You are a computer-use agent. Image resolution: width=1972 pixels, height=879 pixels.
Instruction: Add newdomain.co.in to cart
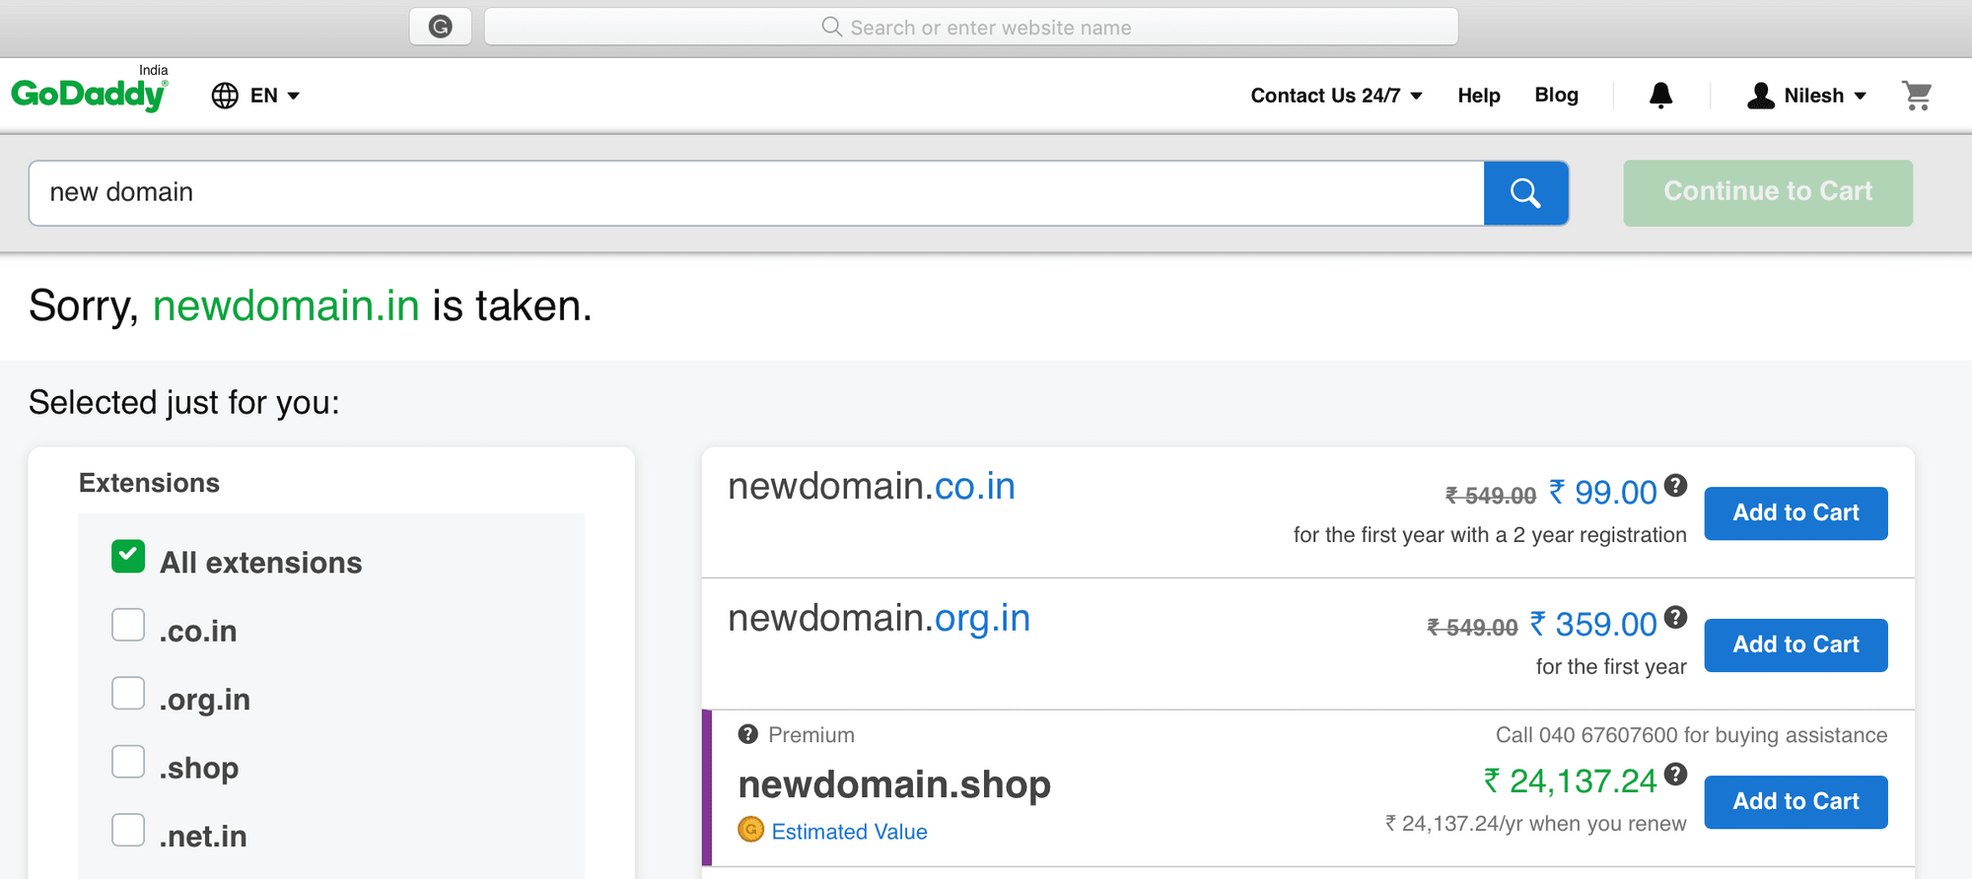pos(1796,513)
